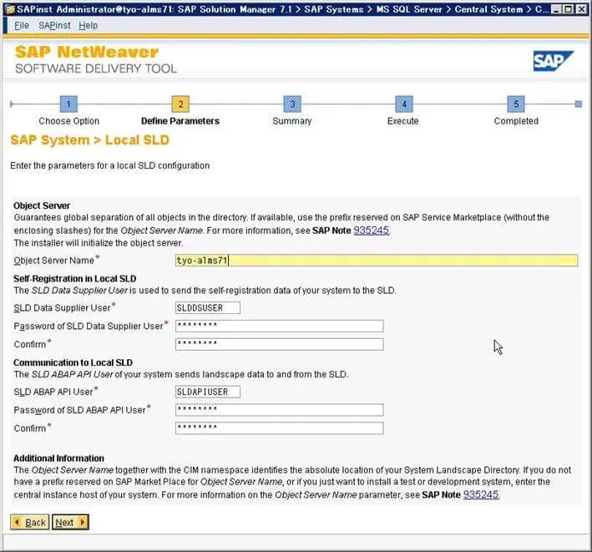Viewport: 592px width, 552px height.
Task: Focus Confirm field under ABAP API password
Action: tap(280, 428)
